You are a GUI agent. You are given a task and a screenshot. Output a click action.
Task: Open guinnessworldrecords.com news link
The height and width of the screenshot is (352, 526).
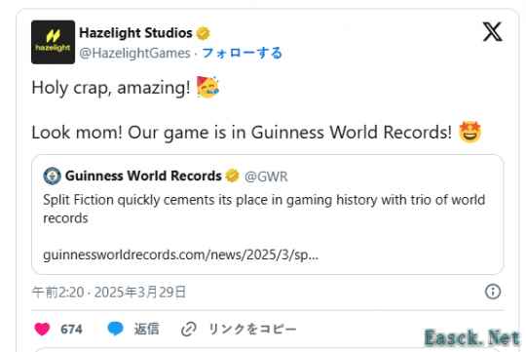pyautogui.click(x=180, y=254)
